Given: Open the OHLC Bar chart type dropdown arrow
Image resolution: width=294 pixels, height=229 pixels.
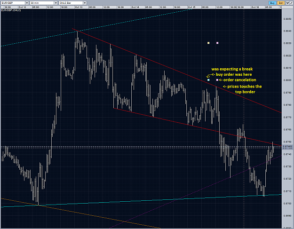Looking at the screenshot, I should coord(85,3).
